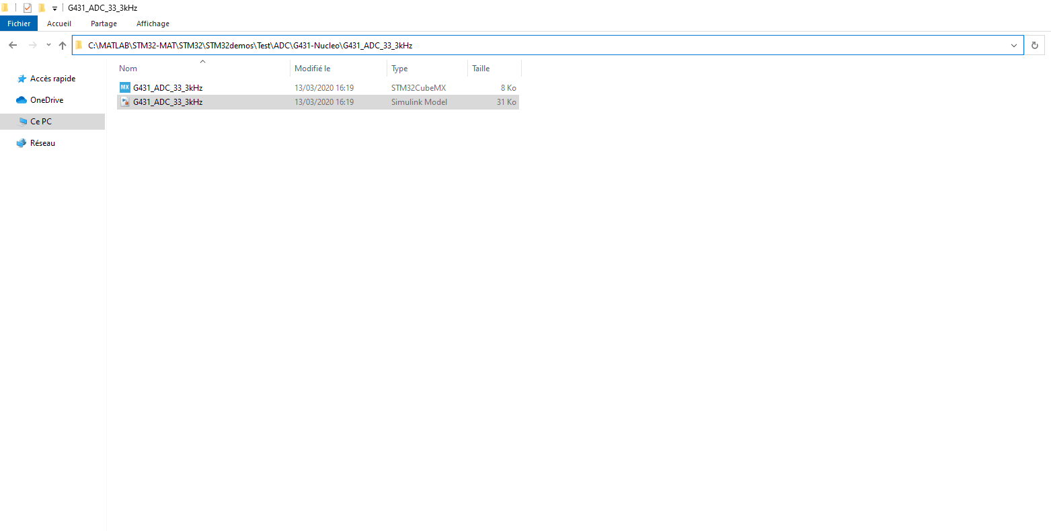This screenshot has width=1051, height=531.
Task: Select OneDrive in the navigation pane
Action: point(46,100)
